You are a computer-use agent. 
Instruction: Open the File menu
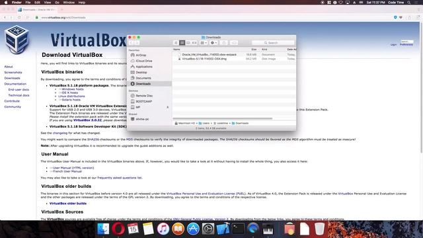(x=28, y=3)
